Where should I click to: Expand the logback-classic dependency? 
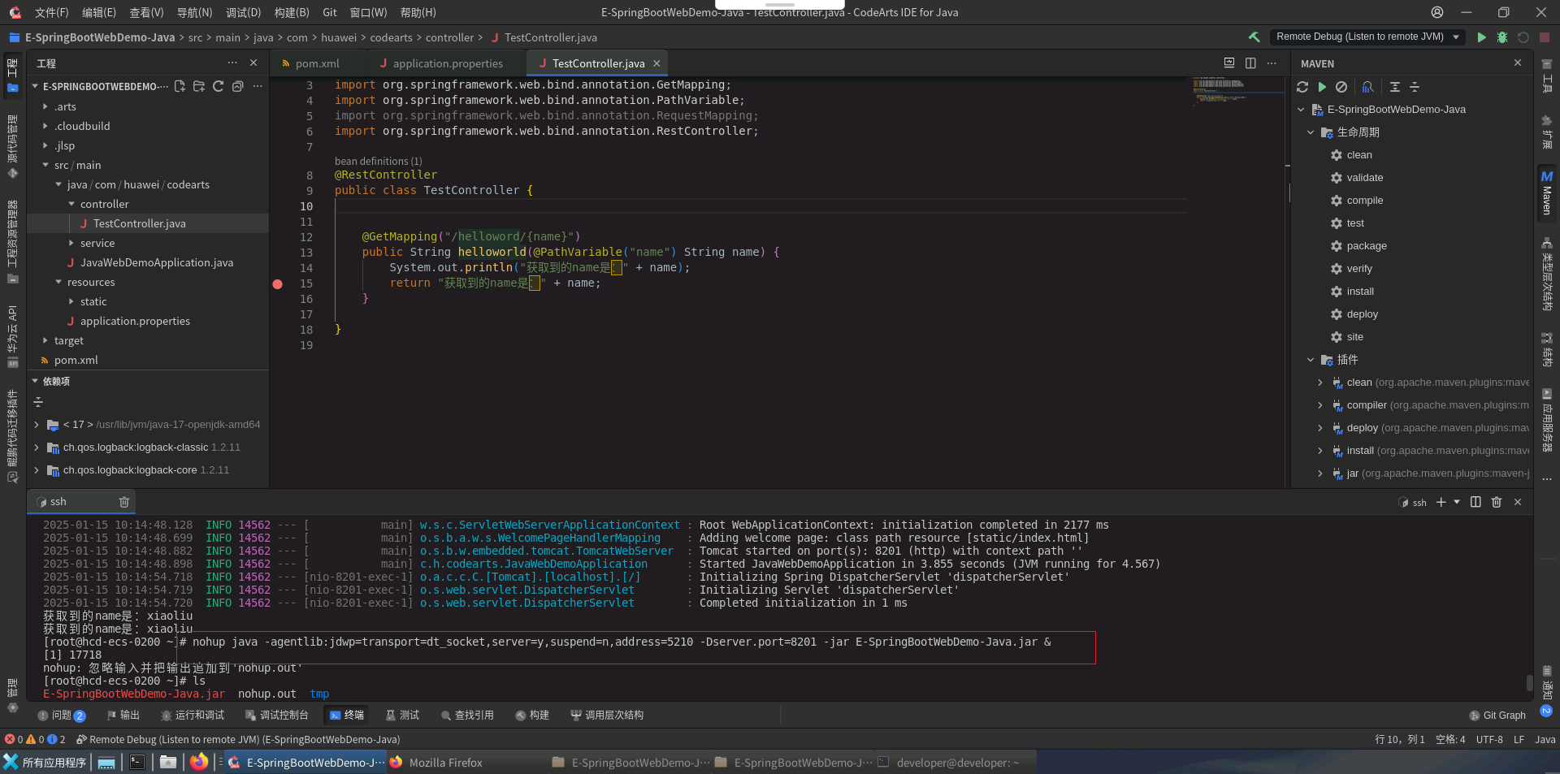click(x=37, y=448)
